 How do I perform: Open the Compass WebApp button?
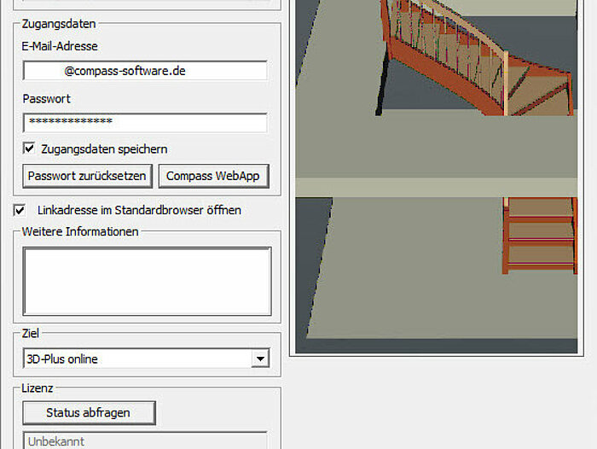[213, 176]
